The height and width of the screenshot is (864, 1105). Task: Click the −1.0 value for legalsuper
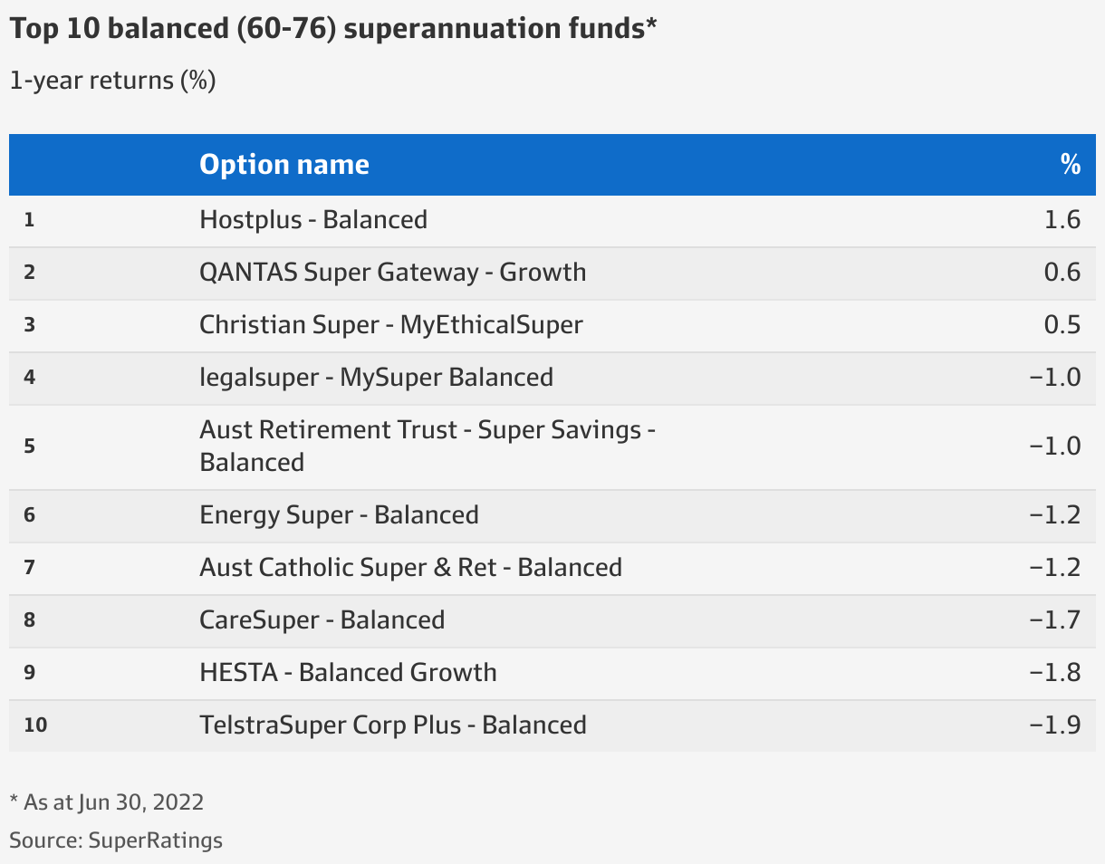(x=1055, y=378)
